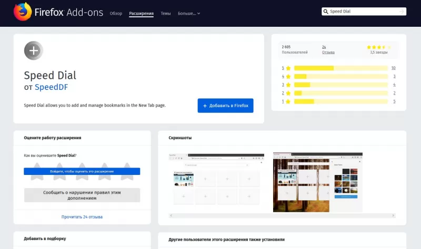
Task: Open the Firefox Add-ons home title
Action: point(69,12)
